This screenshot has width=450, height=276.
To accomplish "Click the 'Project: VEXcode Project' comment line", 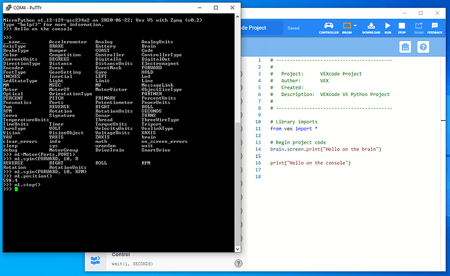I will 316,74.
